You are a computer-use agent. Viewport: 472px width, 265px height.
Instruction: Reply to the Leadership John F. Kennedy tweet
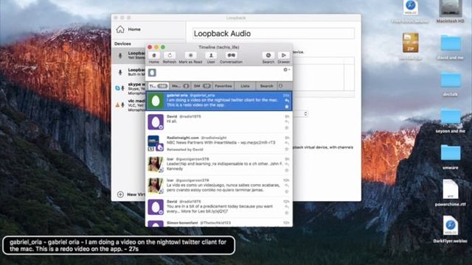pyautogui.click(x=287, y=165)
